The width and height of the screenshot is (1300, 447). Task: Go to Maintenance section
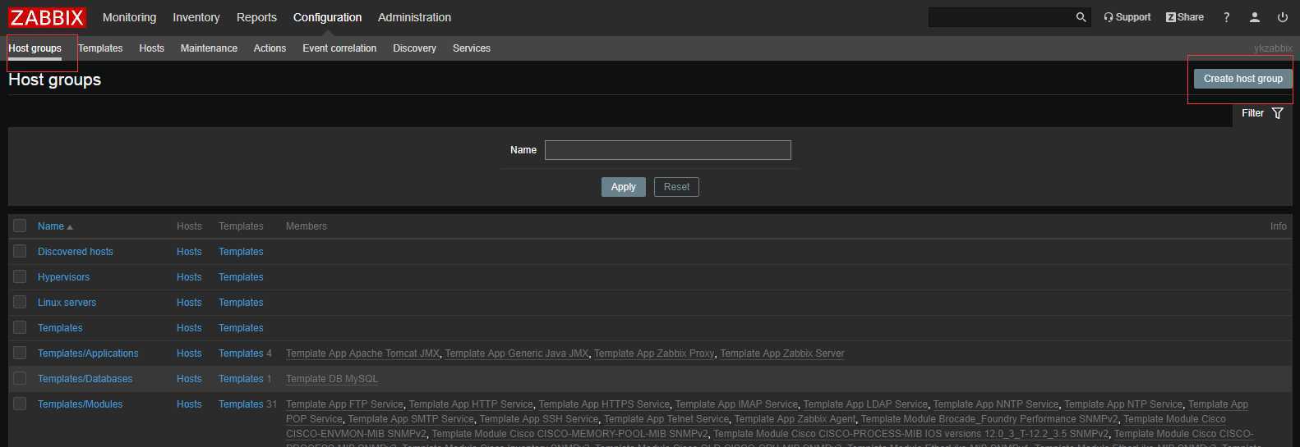coord(209,48)
